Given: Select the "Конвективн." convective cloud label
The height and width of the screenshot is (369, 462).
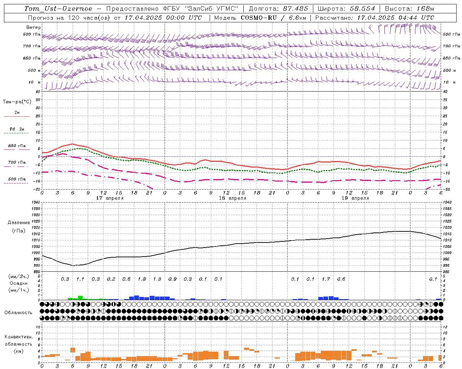Looking at the screenshot, I should click(18, 337).
